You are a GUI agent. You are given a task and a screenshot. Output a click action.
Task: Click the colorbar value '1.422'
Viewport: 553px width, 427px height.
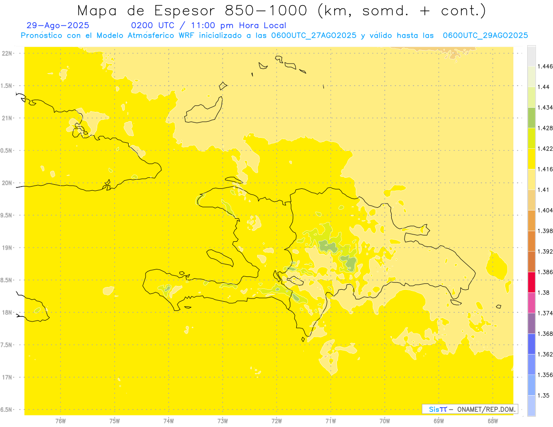tap(545, 149)
